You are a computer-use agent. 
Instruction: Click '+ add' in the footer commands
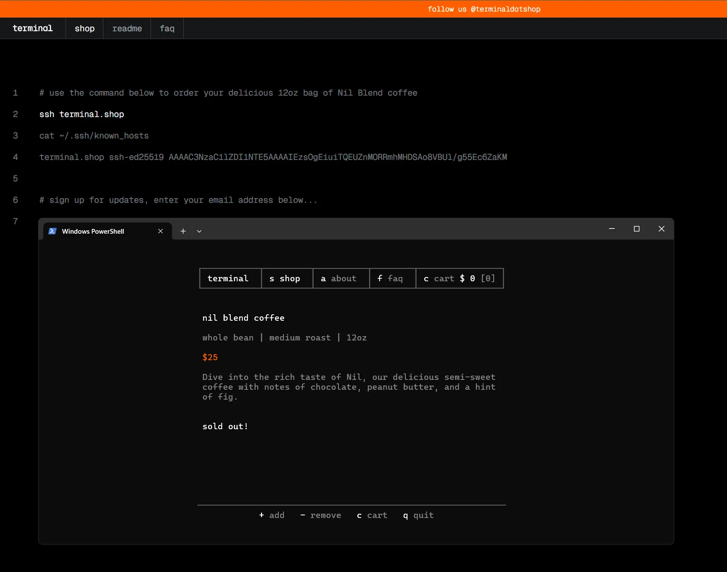click(x=271, y=515)
